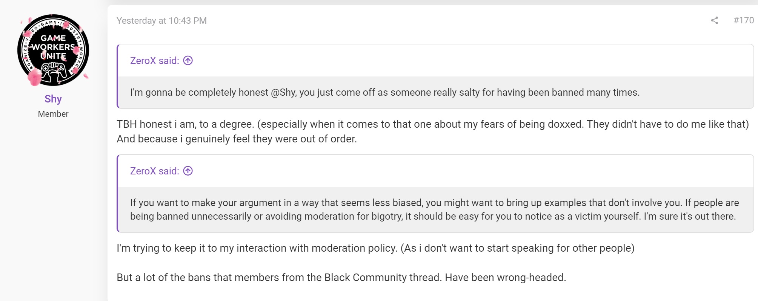Click the sentence about Black Community thread bans
This screenshot has width=758, height=301.
pos(341,278)
